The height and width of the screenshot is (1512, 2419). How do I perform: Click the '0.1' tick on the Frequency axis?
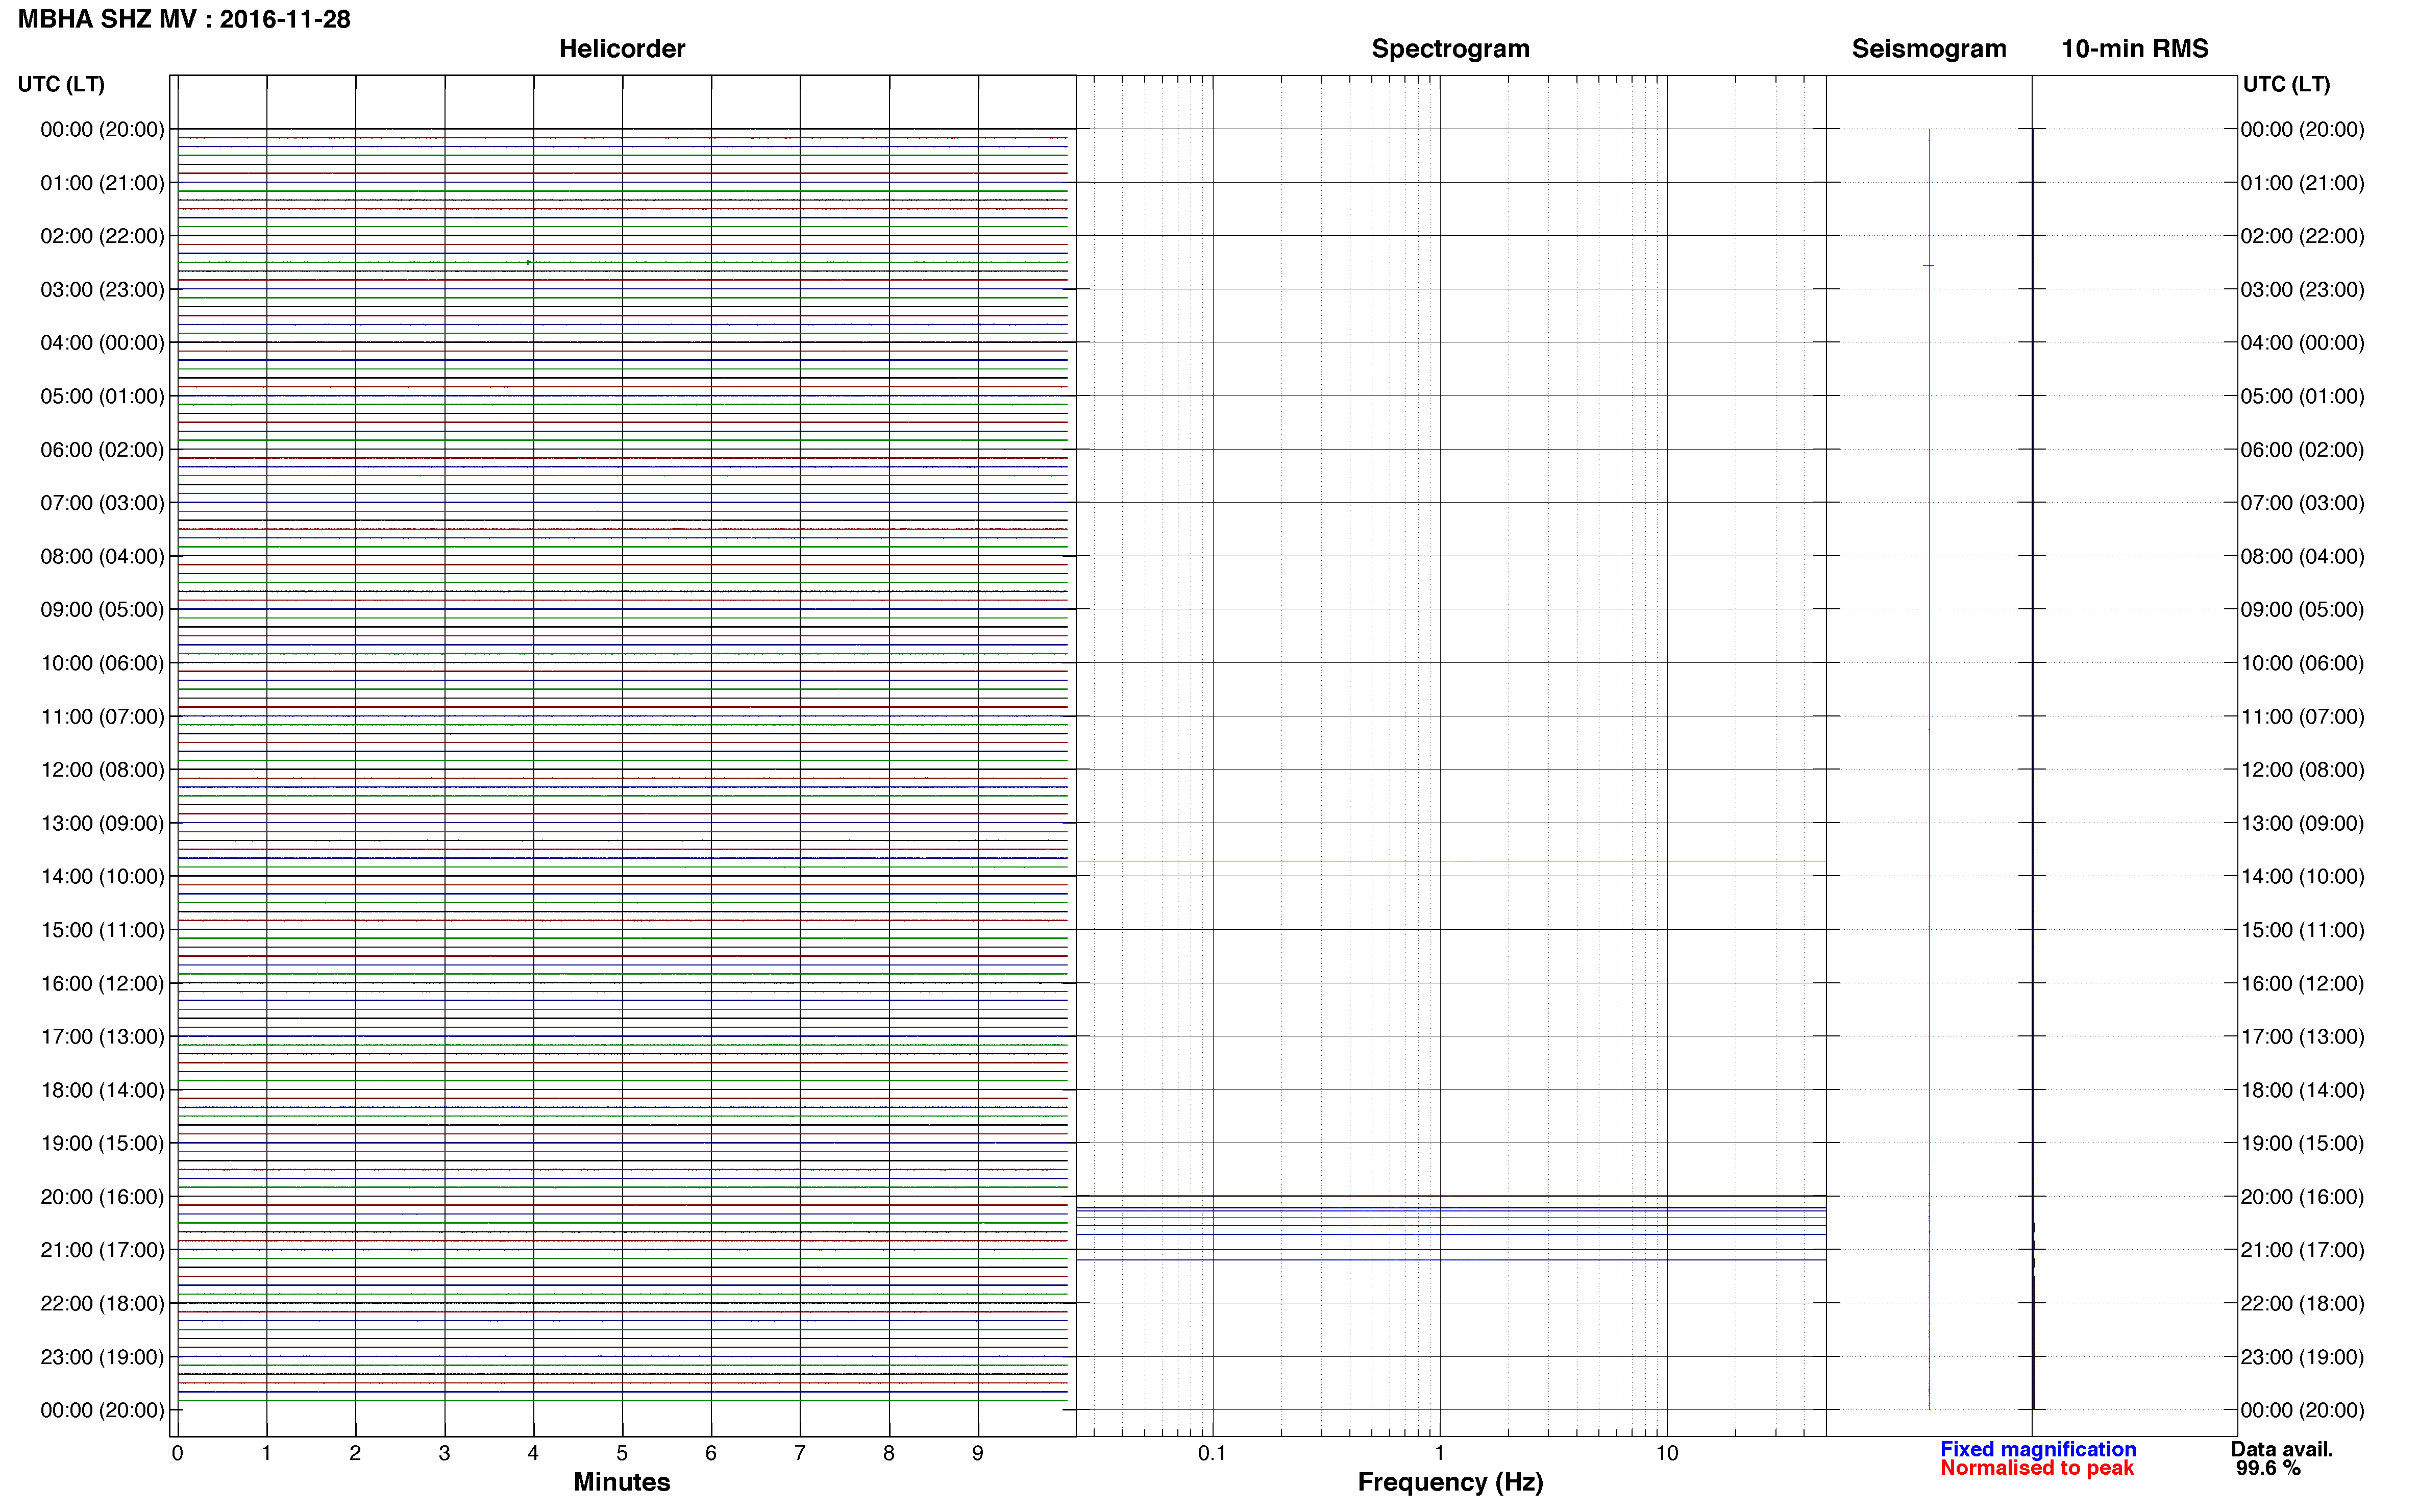coord(1212,1453)
